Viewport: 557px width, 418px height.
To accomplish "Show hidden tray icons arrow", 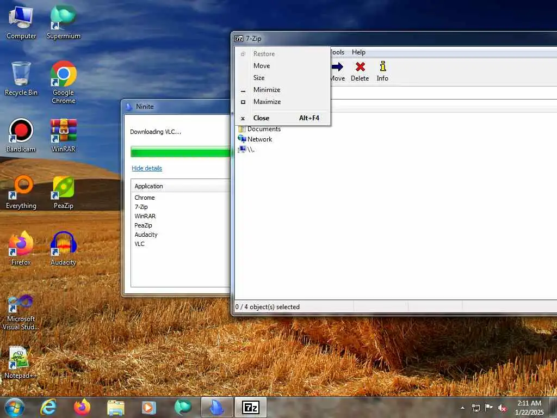I will [x=462, y=408].
